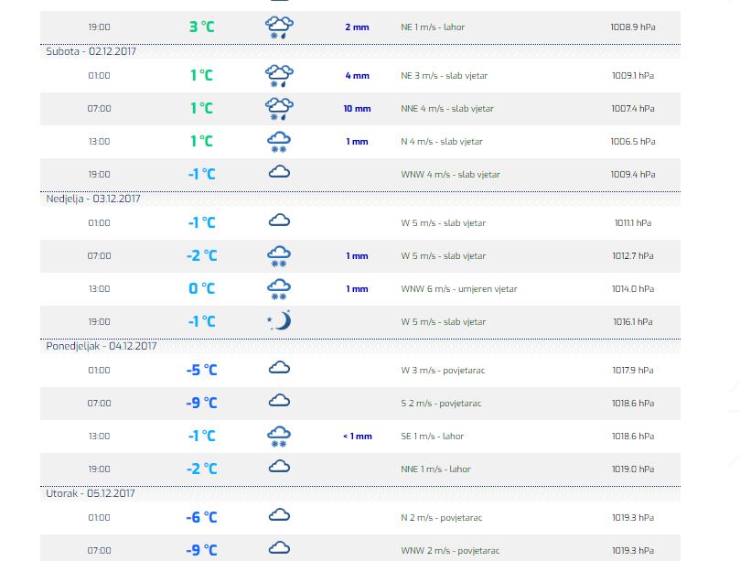Click the Ponedjeljak - 04.12.2017 header

click(101, 346)
